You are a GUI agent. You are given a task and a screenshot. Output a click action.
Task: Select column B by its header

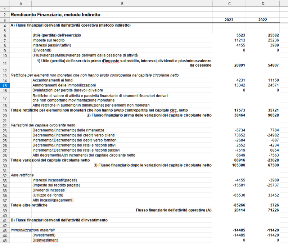click(x=122, y=3)
